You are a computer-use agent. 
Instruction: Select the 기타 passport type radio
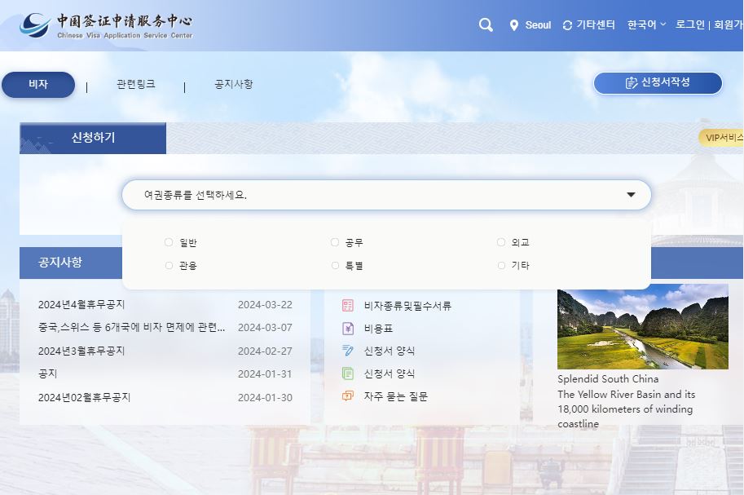point(501,265)
